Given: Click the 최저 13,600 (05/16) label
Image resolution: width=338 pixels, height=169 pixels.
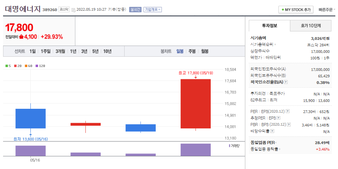Looking at the screenshot, I should click(31, 139).
